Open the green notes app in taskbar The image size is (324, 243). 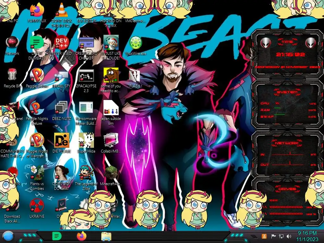click(x=57, y=236)
